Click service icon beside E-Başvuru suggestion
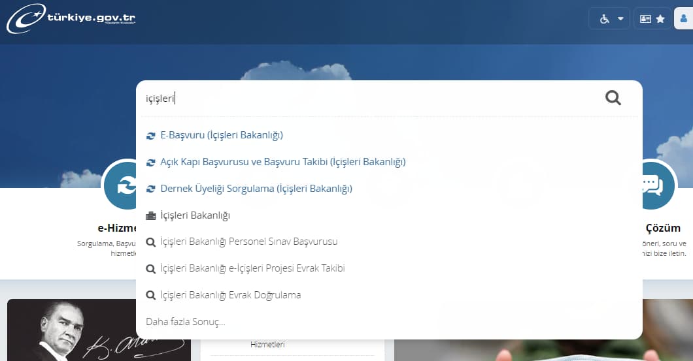 [x=151, y=136]
